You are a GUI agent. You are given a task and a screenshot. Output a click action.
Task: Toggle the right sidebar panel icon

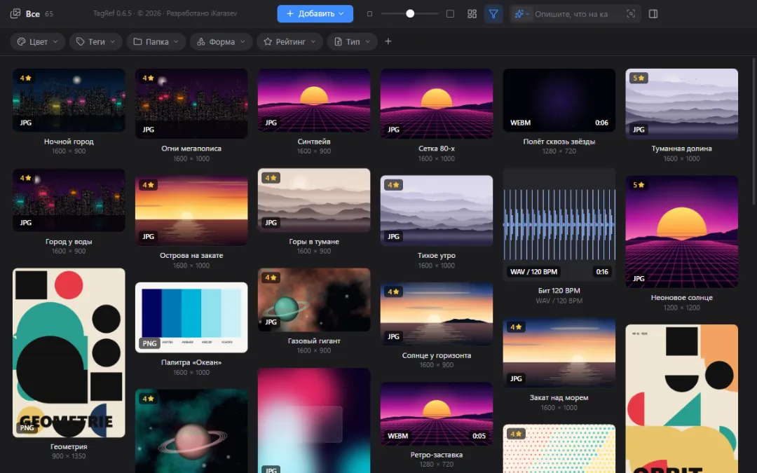pyautogui.click(x=653, y=14)
